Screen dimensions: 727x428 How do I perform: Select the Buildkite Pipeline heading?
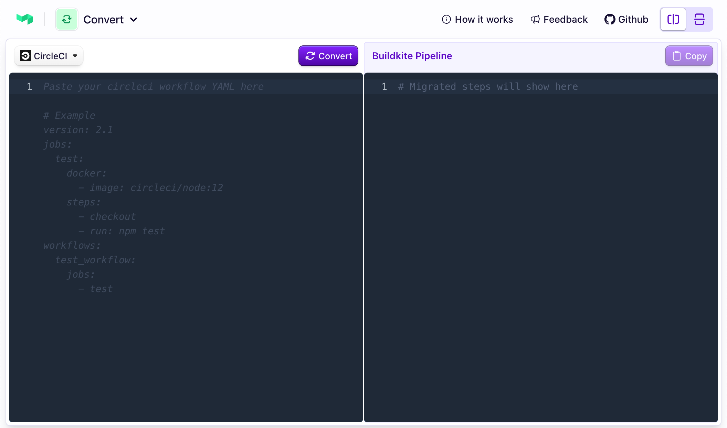coord(412,55)
